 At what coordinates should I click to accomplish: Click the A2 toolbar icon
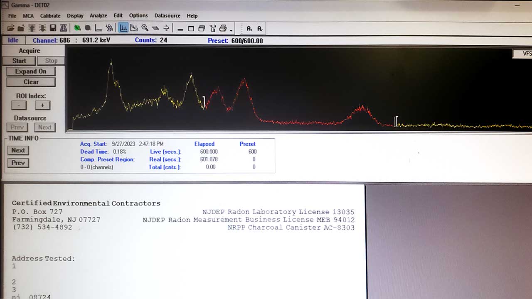point(260,29)
